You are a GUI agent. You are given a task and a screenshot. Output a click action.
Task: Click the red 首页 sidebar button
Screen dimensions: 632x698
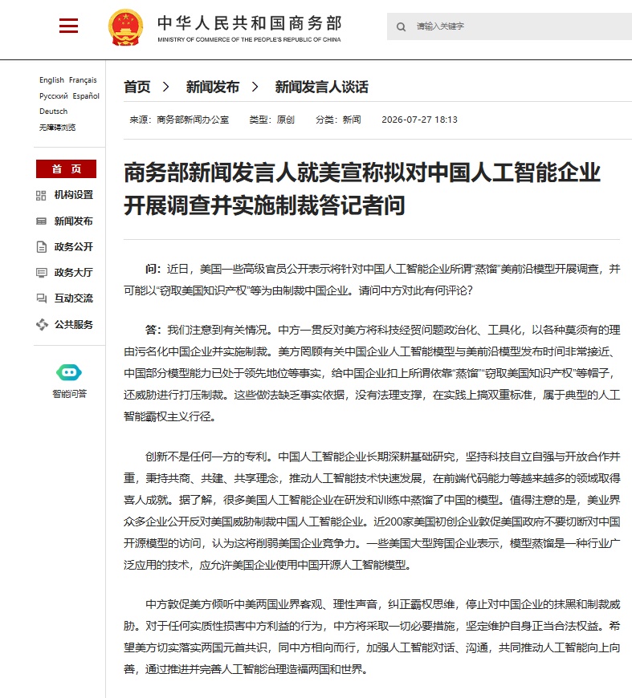coord(66,168)
